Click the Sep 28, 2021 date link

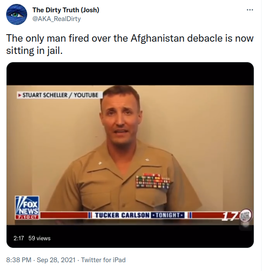(56, 260)
